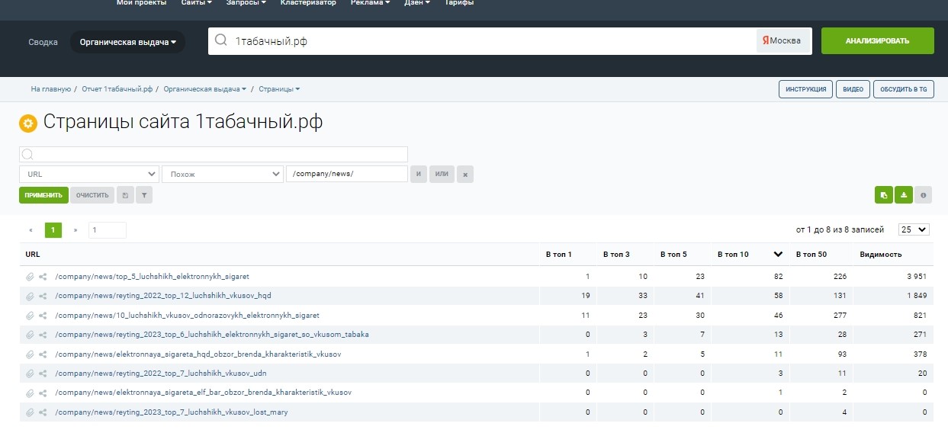Click share icon for reyting_2023_top_6 row
The image size is (948, 433).
pyautogui.click(x=43, y=335)
